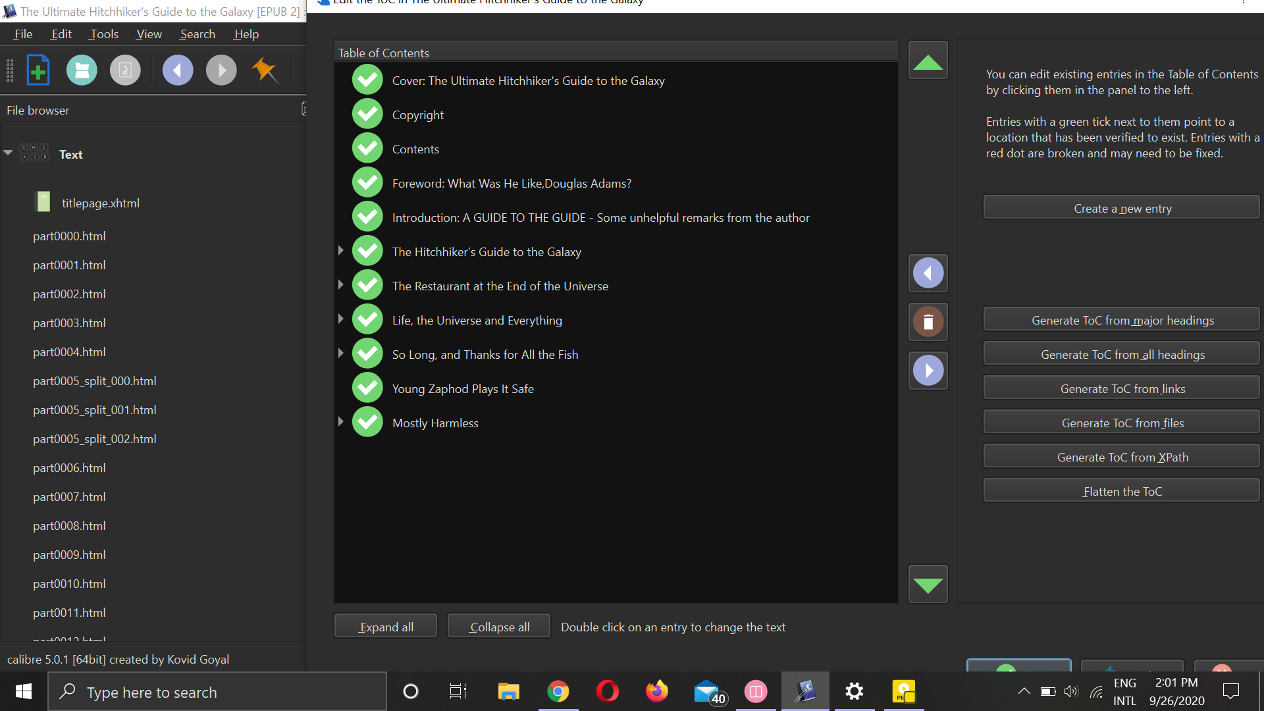1264x711 pixels.
Task: Click the green move entry down arrow
Action: click(928, 585)
